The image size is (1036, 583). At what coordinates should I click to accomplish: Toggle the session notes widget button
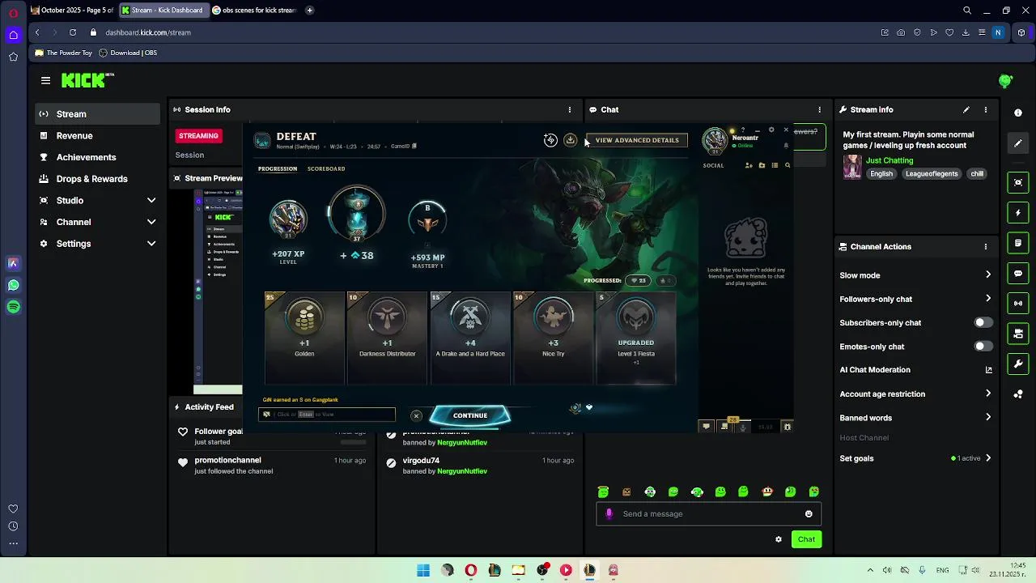click(x=1018, y=243)
